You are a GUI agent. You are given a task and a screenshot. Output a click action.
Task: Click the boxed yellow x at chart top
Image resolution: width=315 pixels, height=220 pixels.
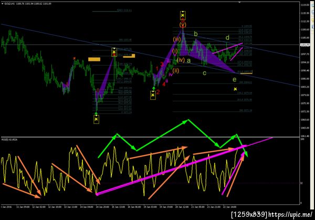point(183,15)
